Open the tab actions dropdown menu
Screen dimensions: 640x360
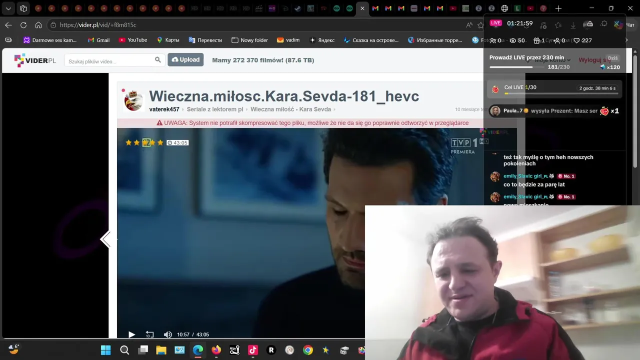pos(8,8)
